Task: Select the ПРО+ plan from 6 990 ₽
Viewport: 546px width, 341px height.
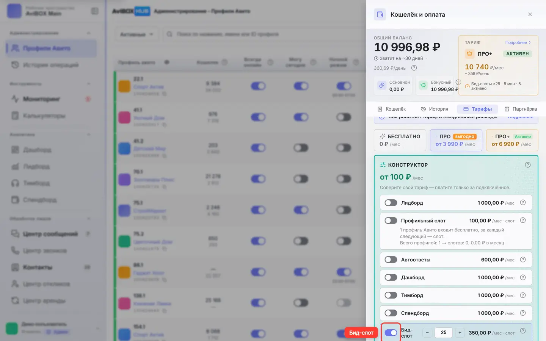Action: (512, 140)
